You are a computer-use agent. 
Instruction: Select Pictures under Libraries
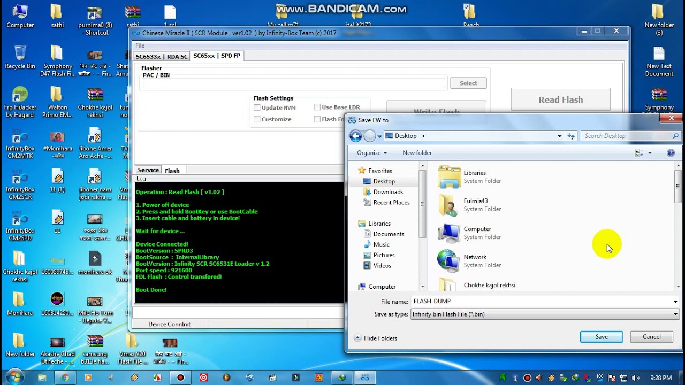coord(384,255)
